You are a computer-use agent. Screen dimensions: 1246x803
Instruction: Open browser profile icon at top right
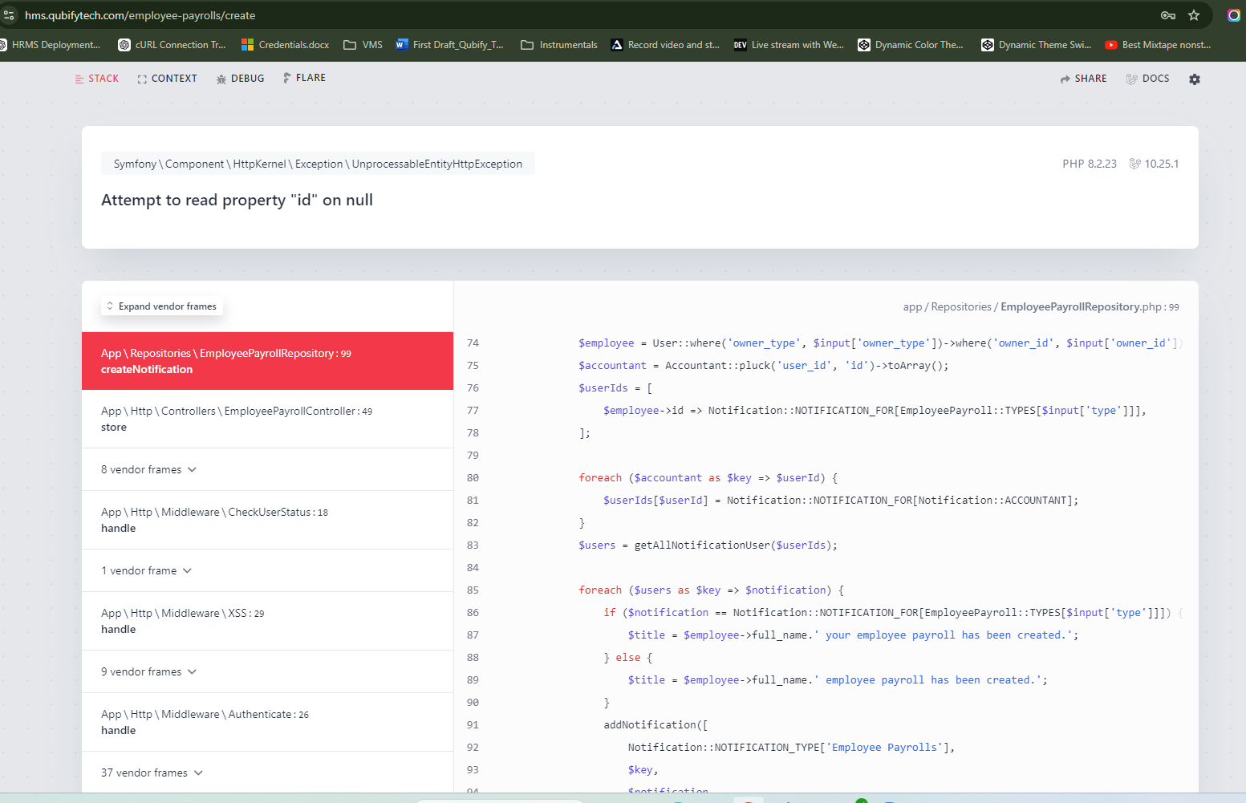[x=1233, y=15]
